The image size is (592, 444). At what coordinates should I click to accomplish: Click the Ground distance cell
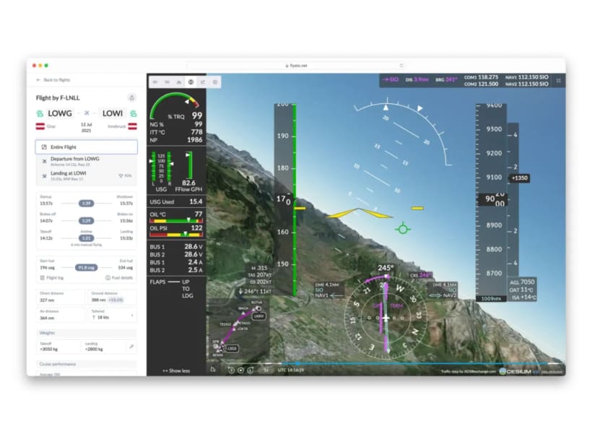112,297
